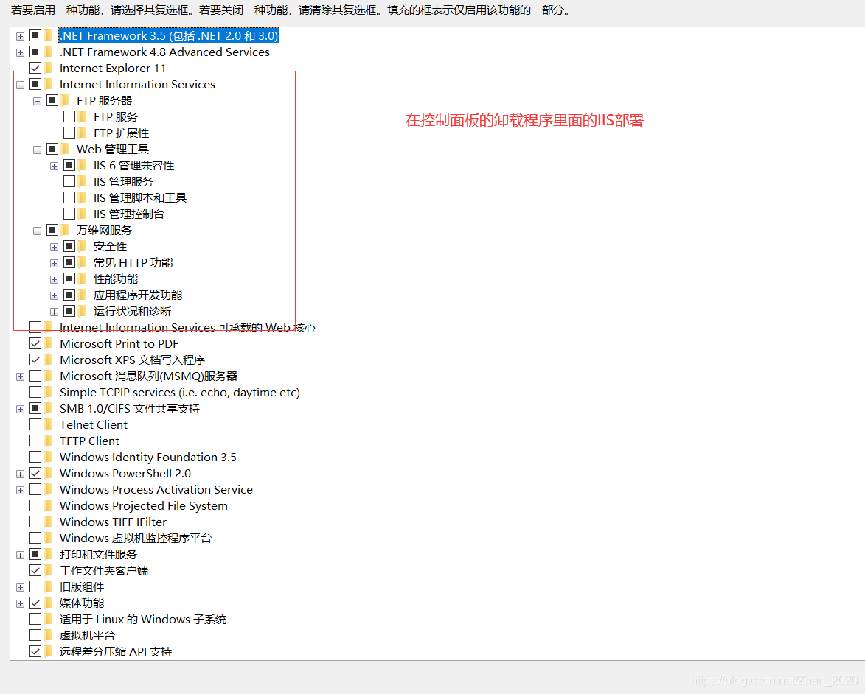865x694 pixels.
Task: Click folder icon next to 远程差分压缩 API 支持
Action: 49,651
